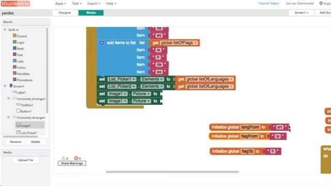Edit the flagFrom variable name field
Viewport: 331px width, 186px height.
click(x=249, y=136)
